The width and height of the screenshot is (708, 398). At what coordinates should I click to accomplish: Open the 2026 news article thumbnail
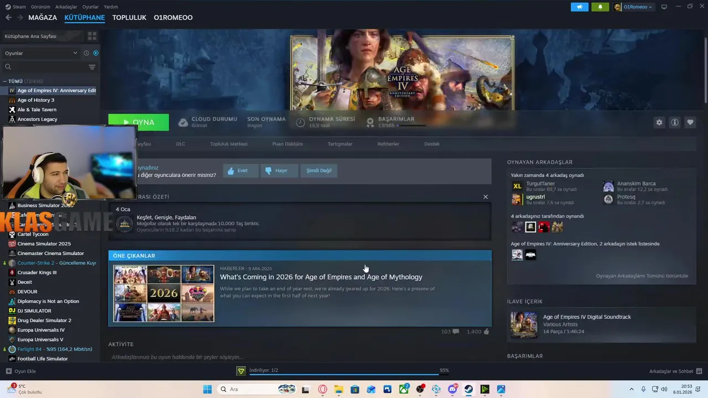coord(164,294)
